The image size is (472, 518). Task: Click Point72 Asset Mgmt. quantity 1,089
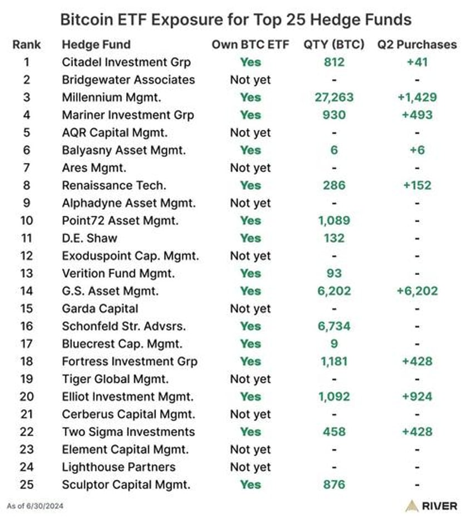click(x=334, y=221)
